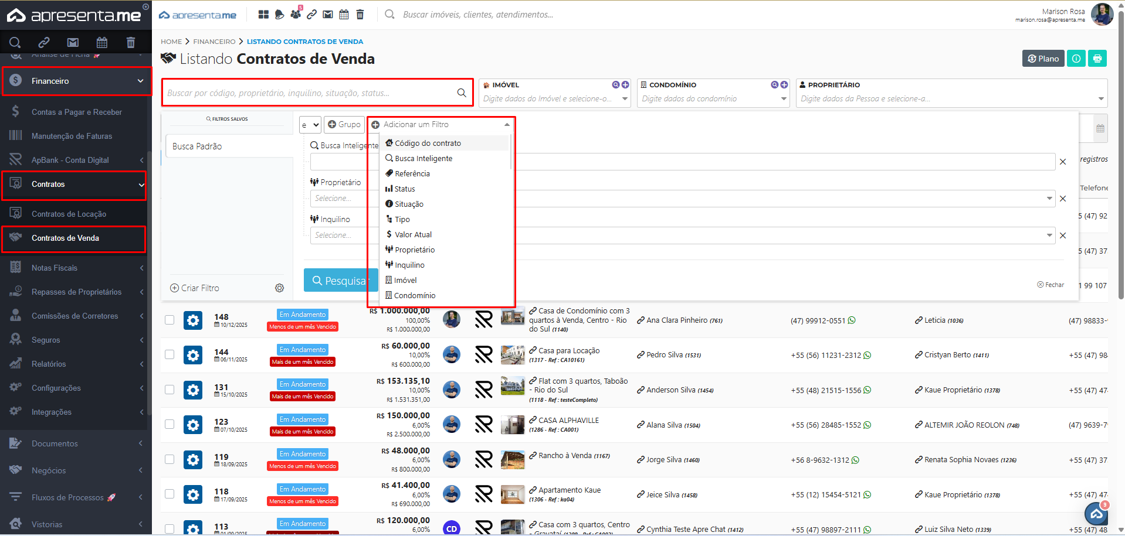This screenshot has height=536, width=1125.
Task: Check the checkbox for contract 148
Action: click(170, 320)
